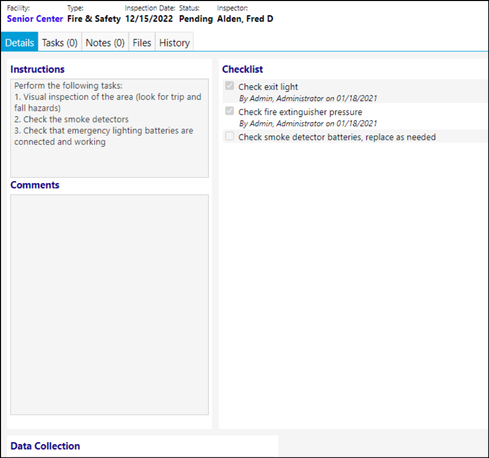Select the Pending status value
Screen dimensions: 489x458
[x=196, y=19]
